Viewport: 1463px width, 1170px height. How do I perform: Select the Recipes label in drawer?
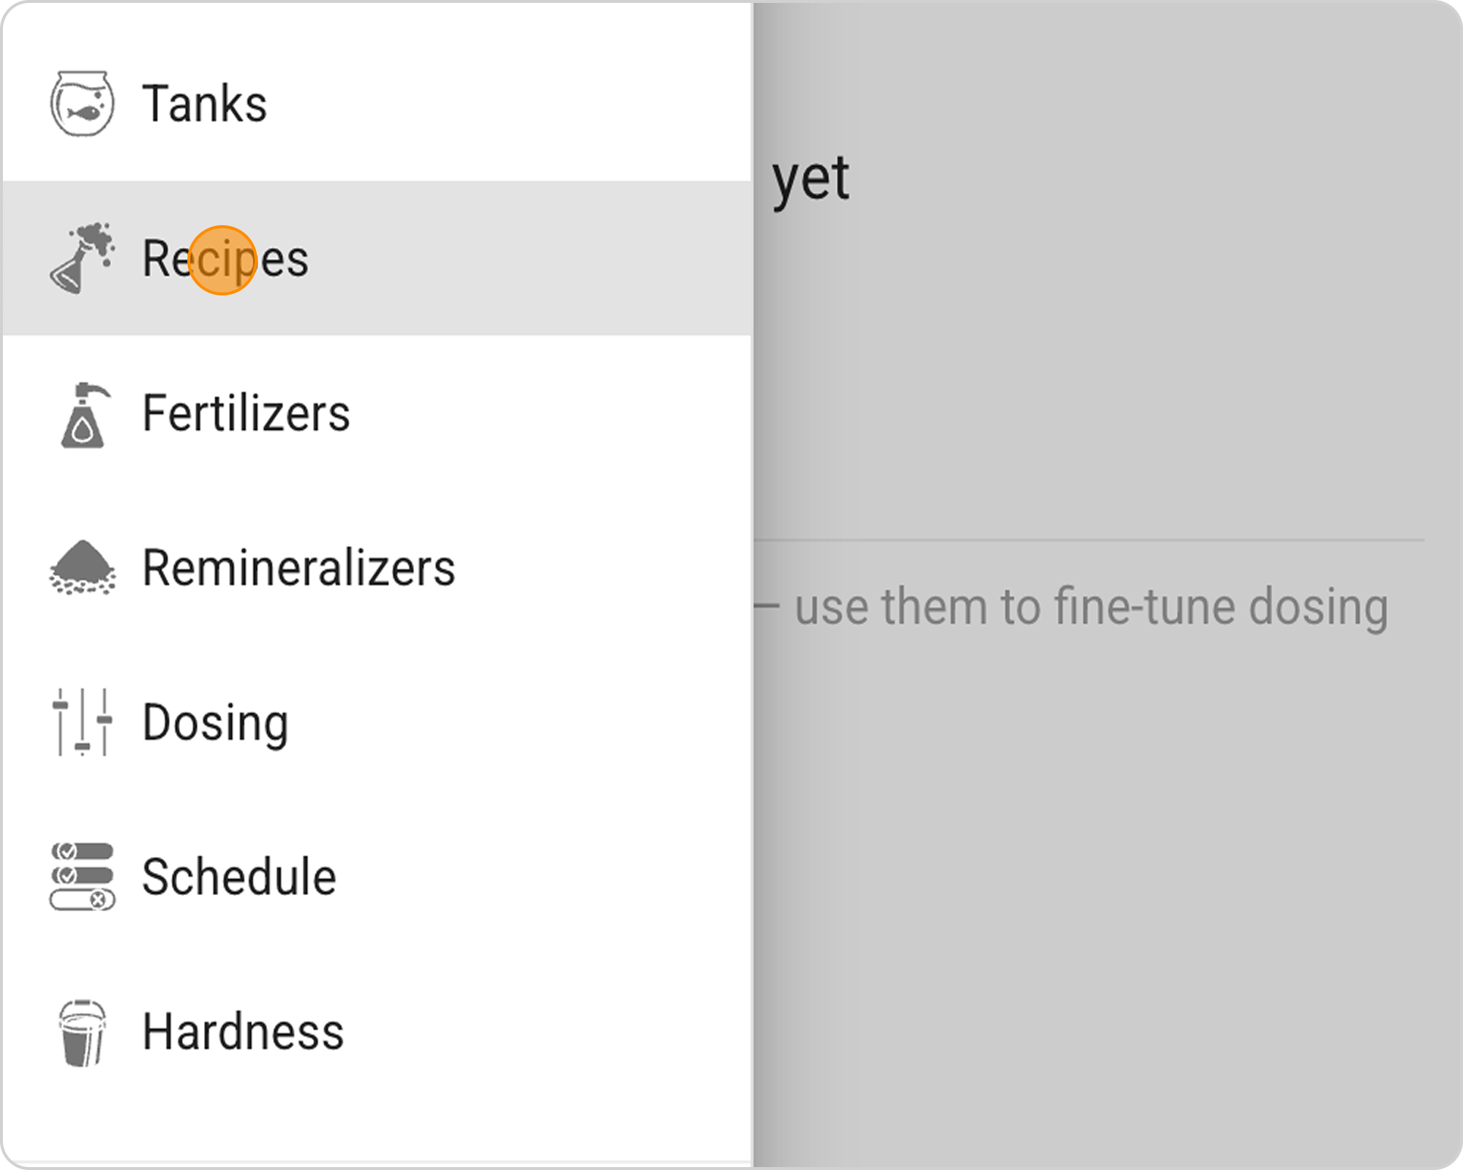225,259
